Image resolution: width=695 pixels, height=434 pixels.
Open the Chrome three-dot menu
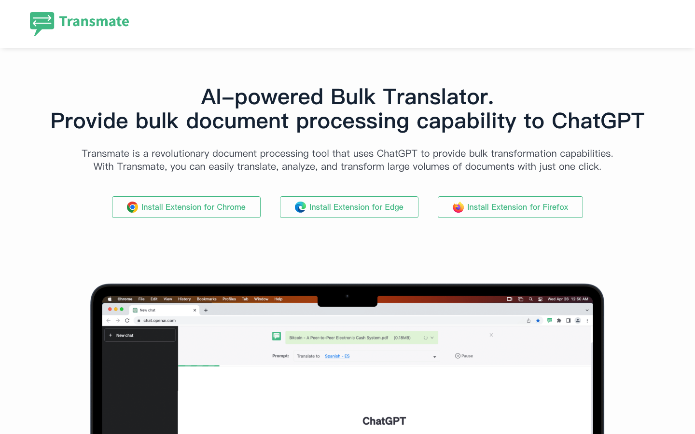click(587, 320)
